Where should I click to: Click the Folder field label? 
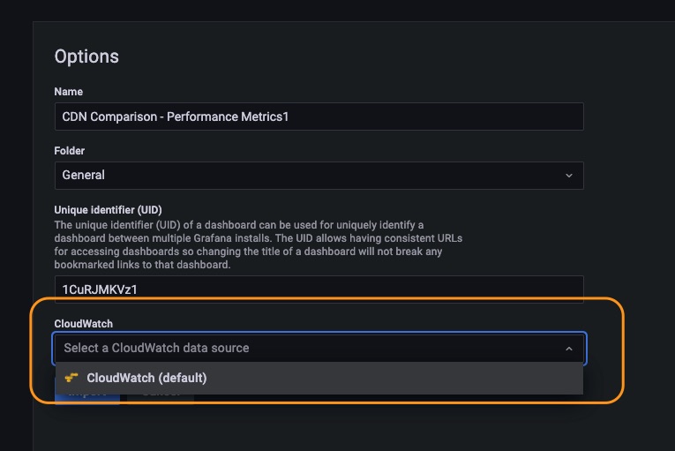coord(70,151)
